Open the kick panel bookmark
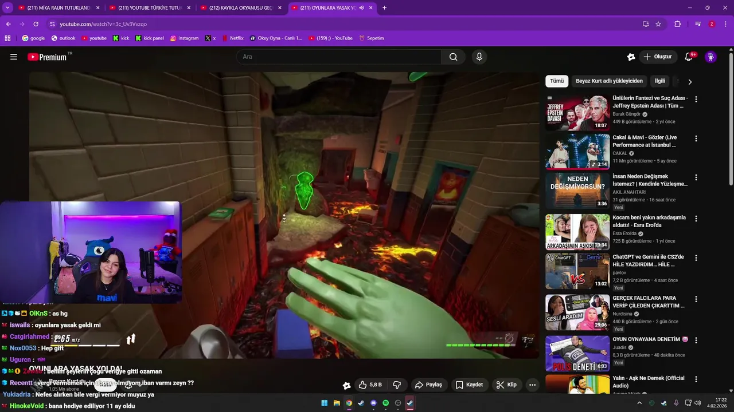 [x=150, y=38]
